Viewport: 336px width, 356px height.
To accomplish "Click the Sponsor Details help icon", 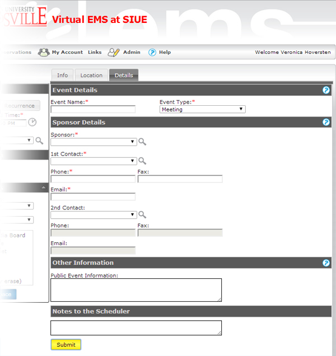I will click(326, 123).
